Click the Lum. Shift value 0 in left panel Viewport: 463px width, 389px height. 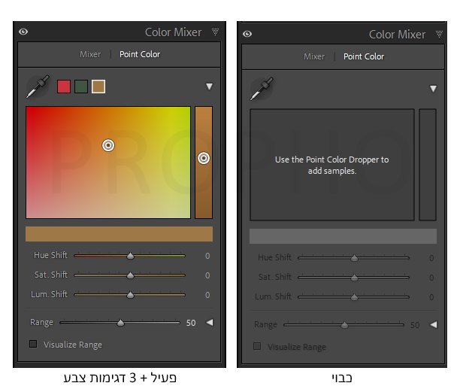207,295
